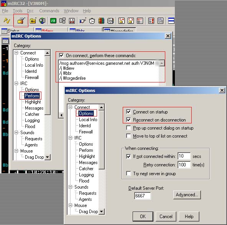Collapse Connect node in back Options dialog
This screenshot has width=227, height=225.
click(x=16, y=53)
